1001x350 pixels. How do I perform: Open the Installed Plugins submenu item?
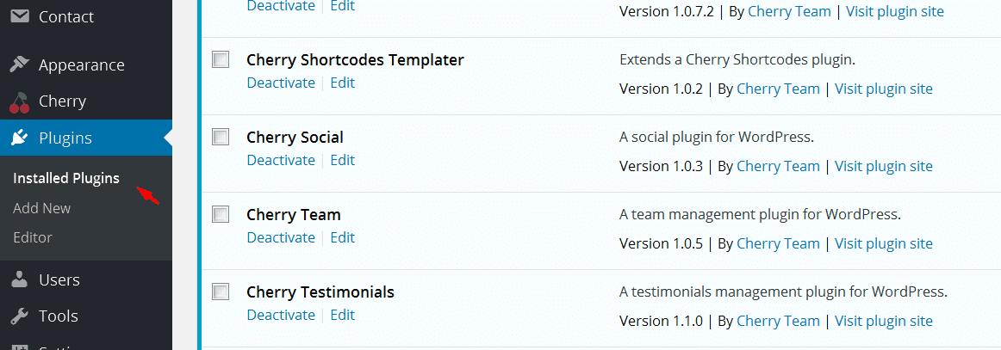(66, 179)
